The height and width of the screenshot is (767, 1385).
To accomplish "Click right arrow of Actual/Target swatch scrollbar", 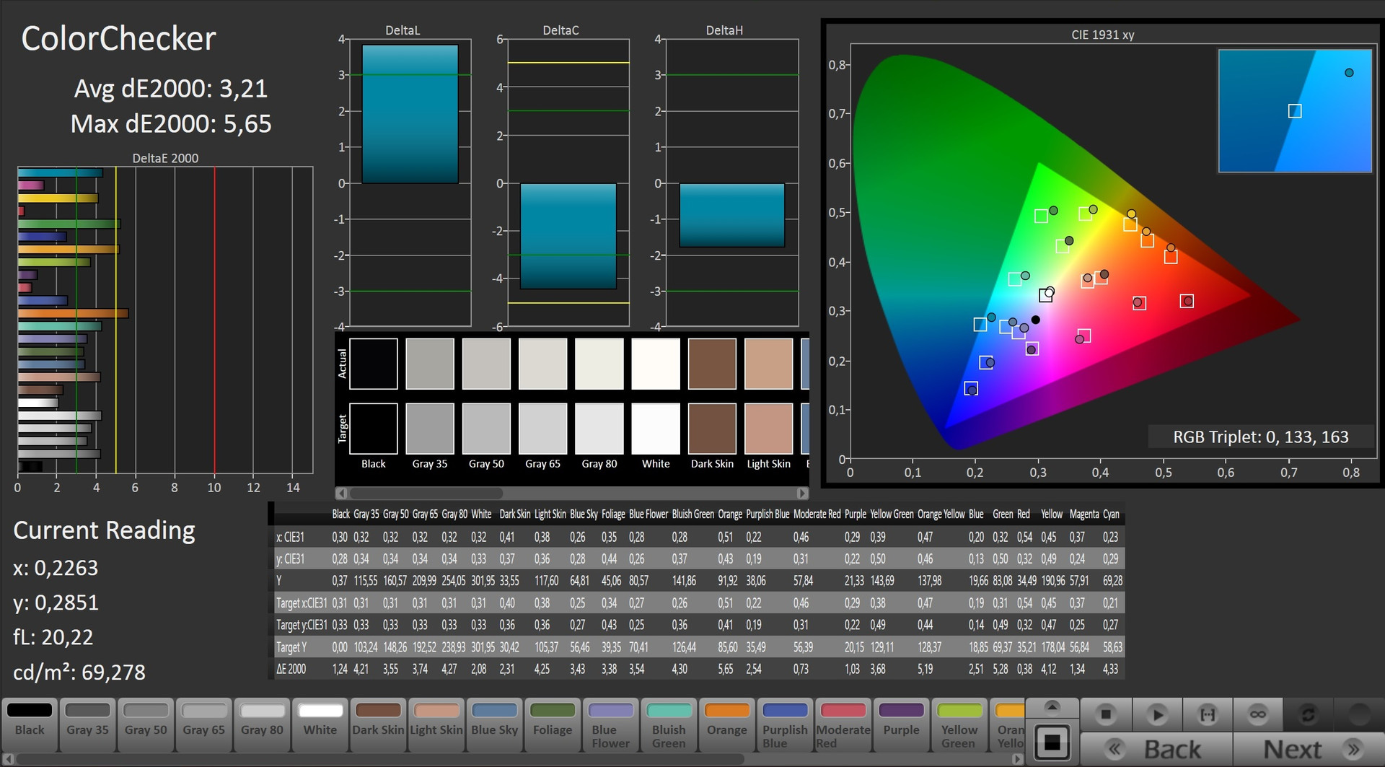I will click(x=802, y=494).
